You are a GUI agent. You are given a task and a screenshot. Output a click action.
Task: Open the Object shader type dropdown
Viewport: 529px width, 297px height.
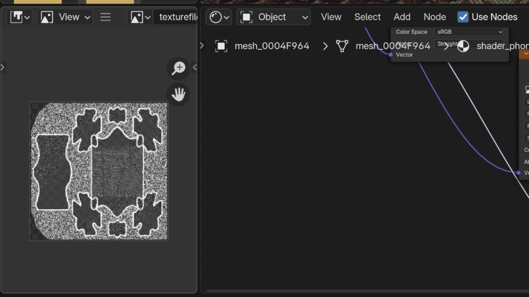point(273,17)
